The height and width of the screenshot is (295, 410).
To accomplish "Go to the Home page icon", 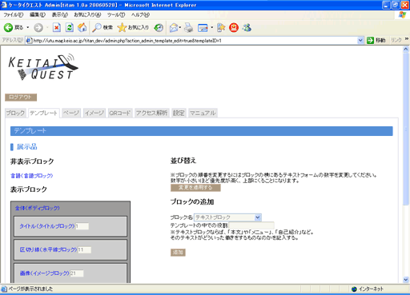I will 82,27.
